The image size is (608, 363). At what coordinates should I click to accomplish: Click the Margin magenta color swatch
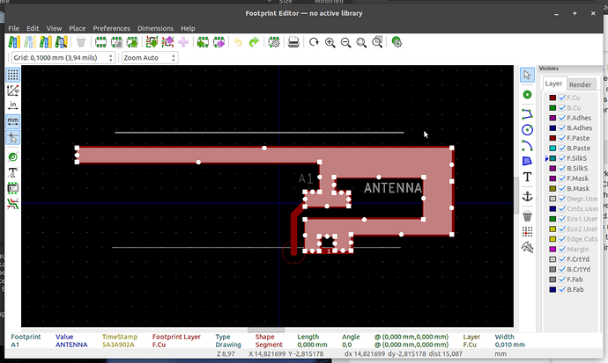[x=552, y=249]
